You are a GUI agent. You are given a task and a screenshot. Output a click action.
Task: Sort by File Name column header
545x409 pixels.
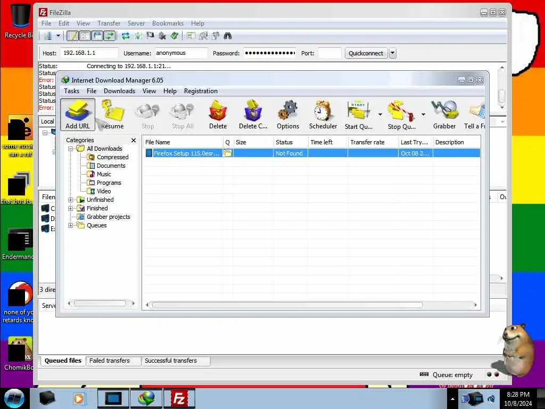point(183,142)
